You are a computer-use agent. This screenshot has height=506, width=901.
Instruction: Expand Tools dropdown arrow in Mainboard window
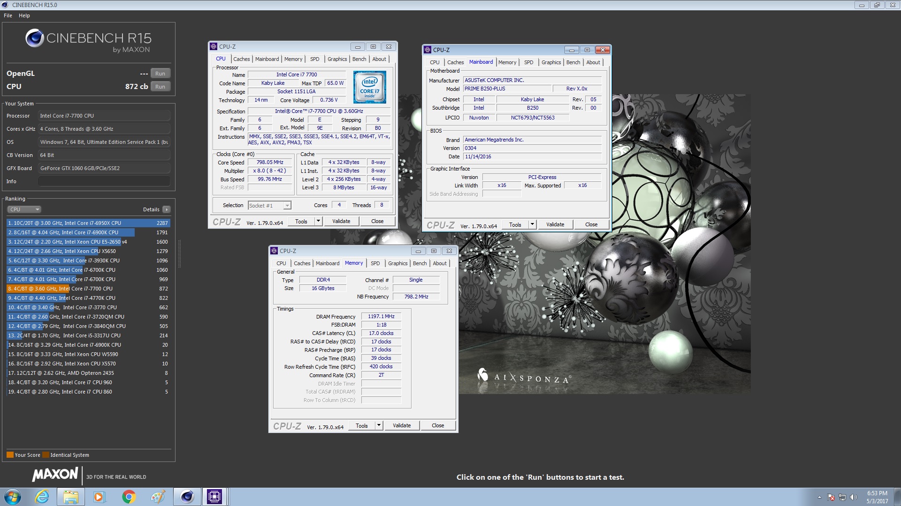pos(532,224)
